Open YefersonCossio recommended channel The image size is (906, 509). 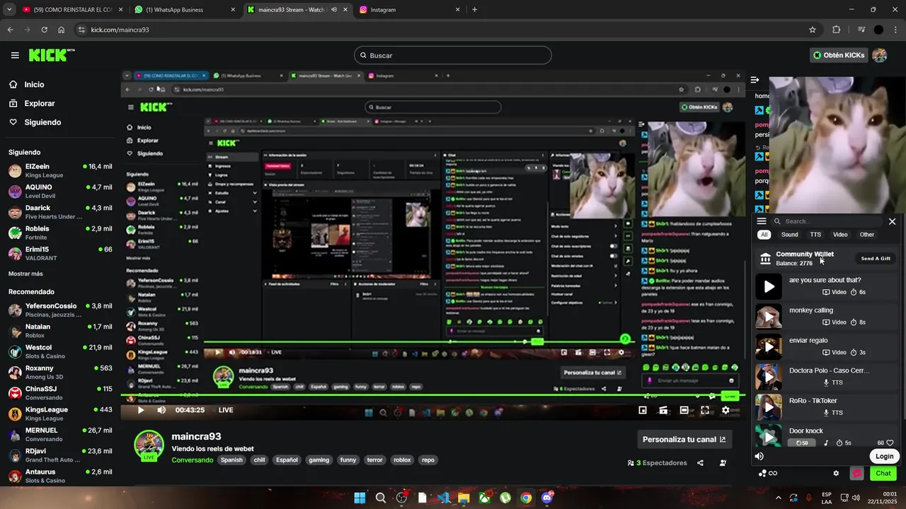click(x=59, y=310)
